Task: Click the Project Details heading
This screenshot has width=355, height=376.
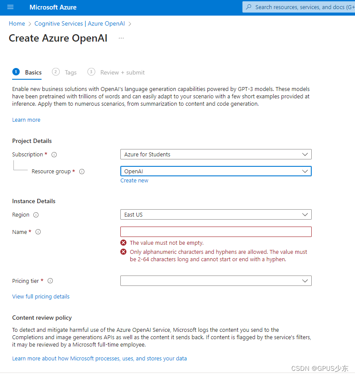Action: pos(32,141)
